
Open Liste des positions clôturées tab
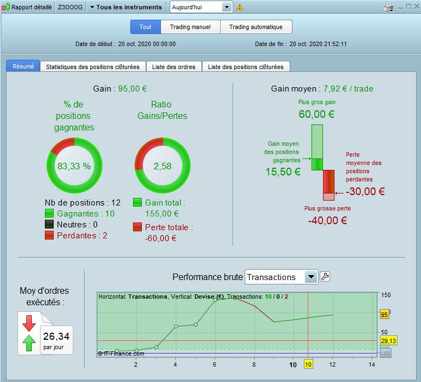[246, 67]
